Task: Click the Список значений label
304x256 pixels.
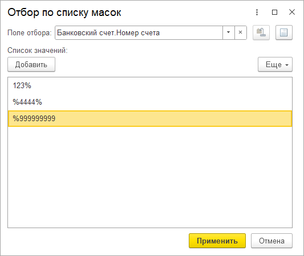Action: pyautogui.click(x=38, y=51)
